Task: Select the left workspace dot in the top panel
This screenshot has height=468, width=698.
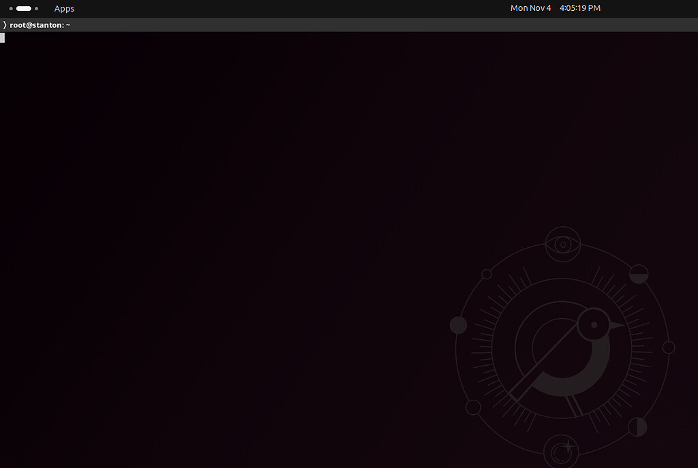Action: click(11, 8)
